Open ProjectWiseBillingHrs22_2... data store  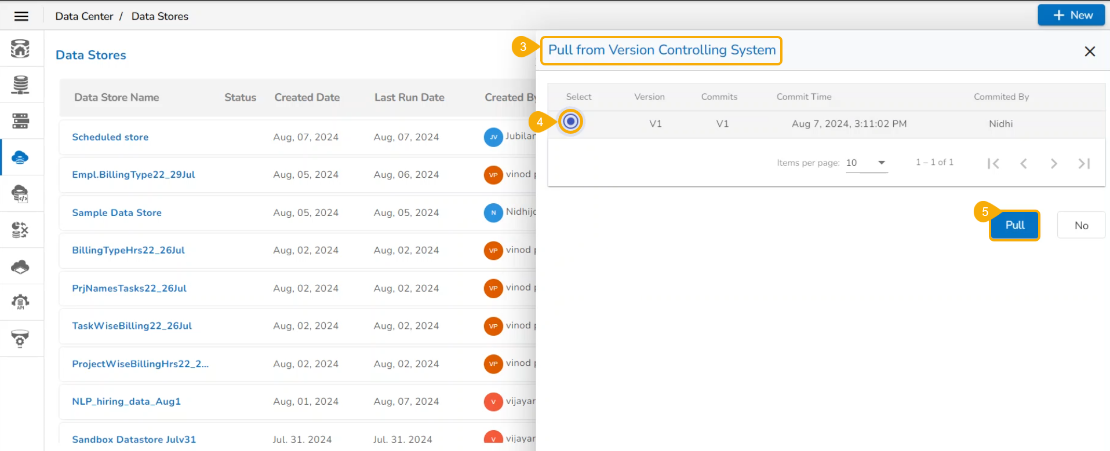[140, 364]
